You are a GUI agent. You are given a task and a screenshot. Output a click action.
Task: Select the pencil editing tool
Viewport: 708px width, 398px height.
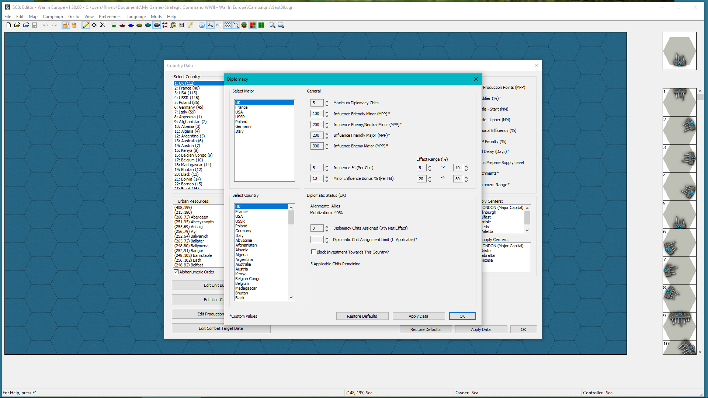click(86, 25)
